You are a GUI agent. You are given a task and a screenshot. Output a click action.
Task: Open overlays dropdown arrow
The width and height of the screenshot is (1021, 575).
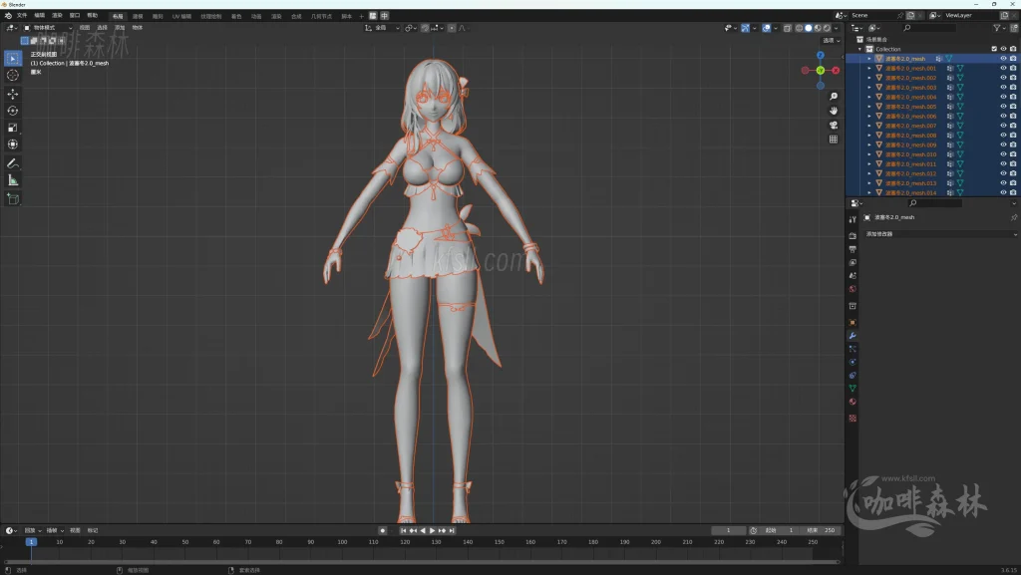click(776, 28)
